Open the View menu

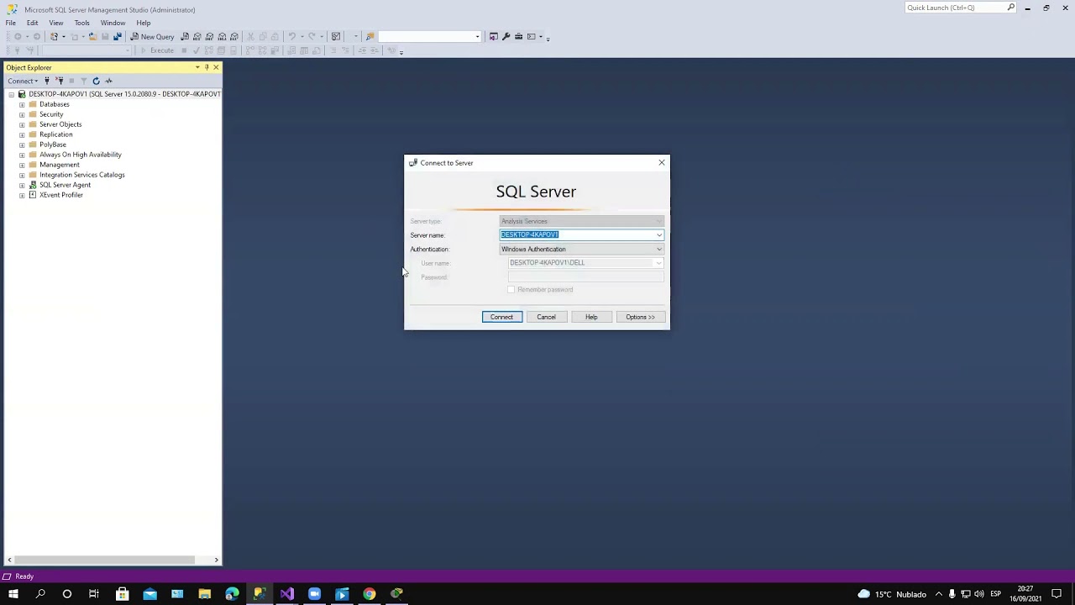coord(56,23)
